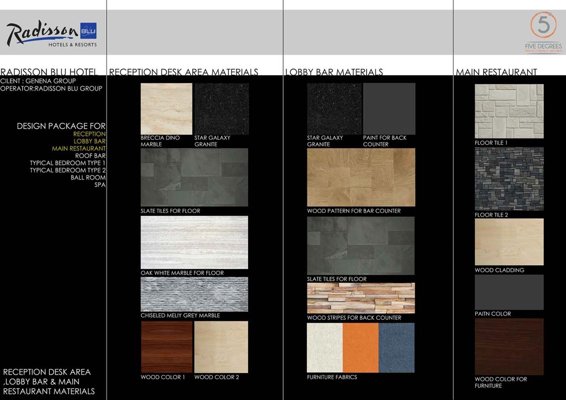This screenshot has height=400, width=566.
Task: Click the Star Galaxy Granite swatch under Lobby Bar
Action: click(334, 109)
